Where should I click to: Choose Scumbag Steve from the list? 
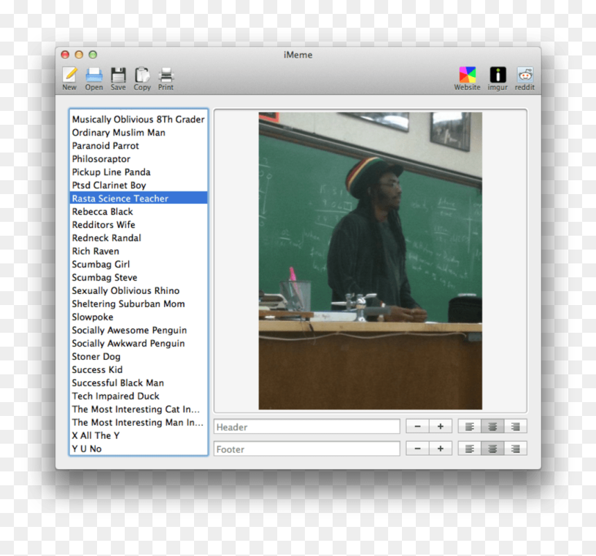pos(139,277)
